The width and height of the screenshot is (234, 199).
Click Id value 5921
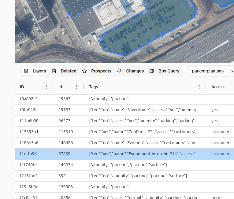[63, 176]
